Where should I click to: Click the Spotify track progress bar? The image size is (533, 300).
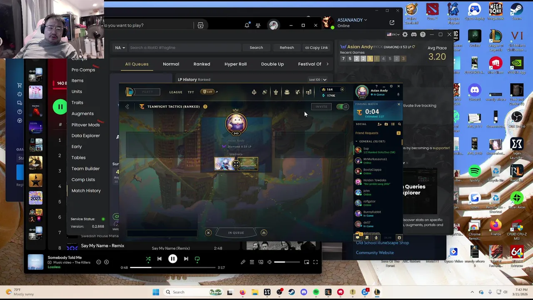(173, 267)
